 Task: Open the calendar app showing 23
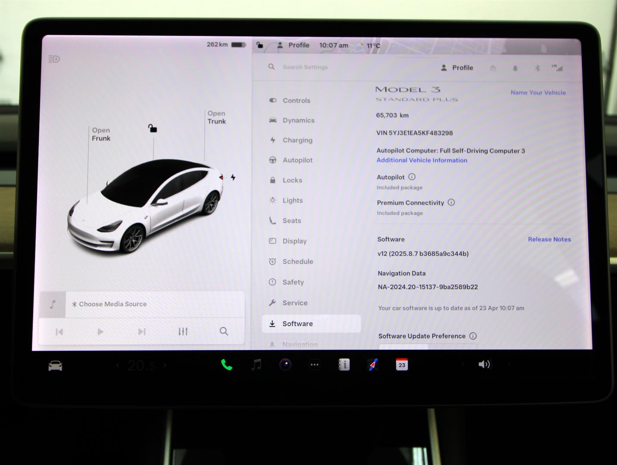(x=402, y=365)
